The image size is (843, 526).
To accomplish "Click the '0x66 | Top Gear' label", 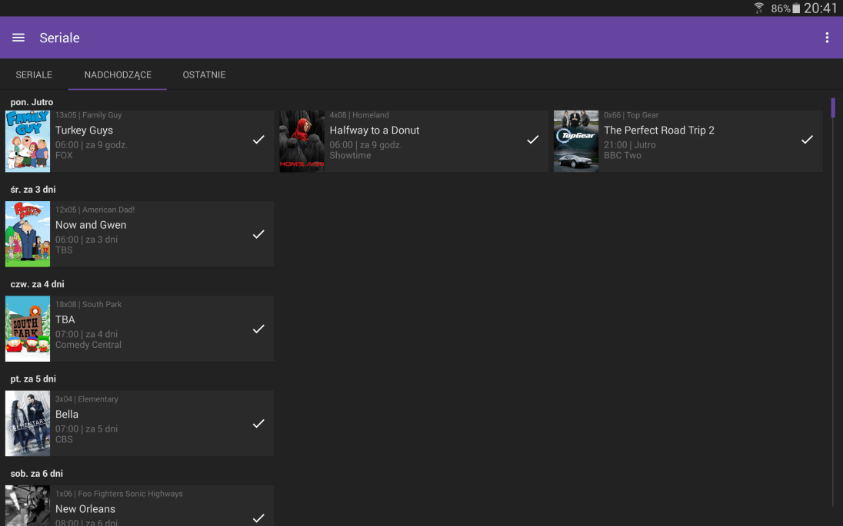I will [631, 115].
